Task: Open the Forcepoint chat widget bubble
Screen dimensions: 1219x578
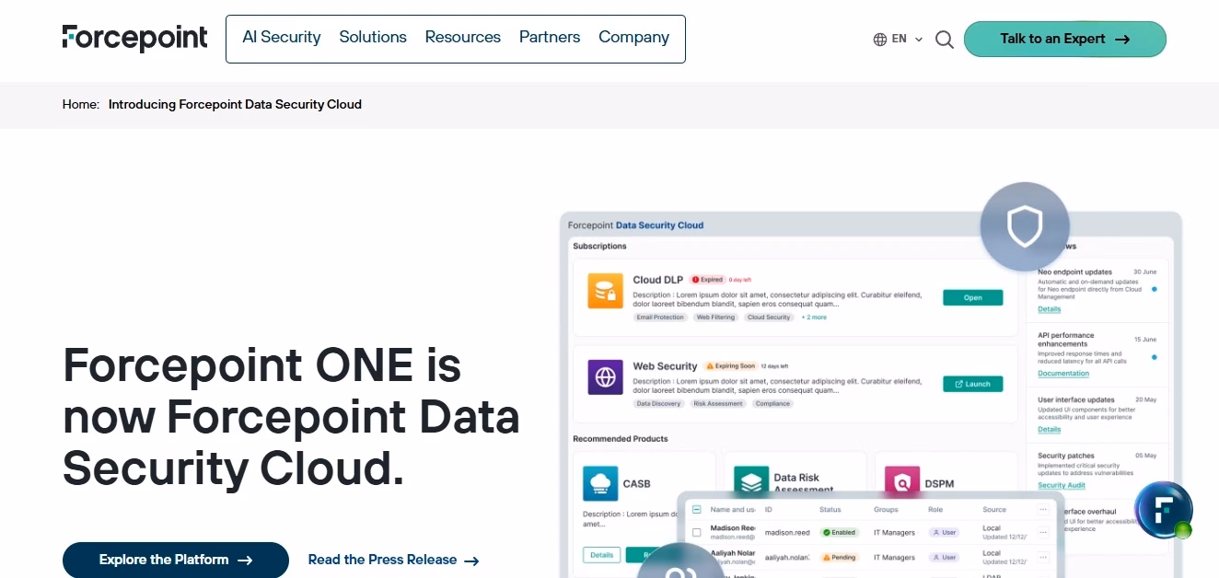Action: tap(1164, 510)
